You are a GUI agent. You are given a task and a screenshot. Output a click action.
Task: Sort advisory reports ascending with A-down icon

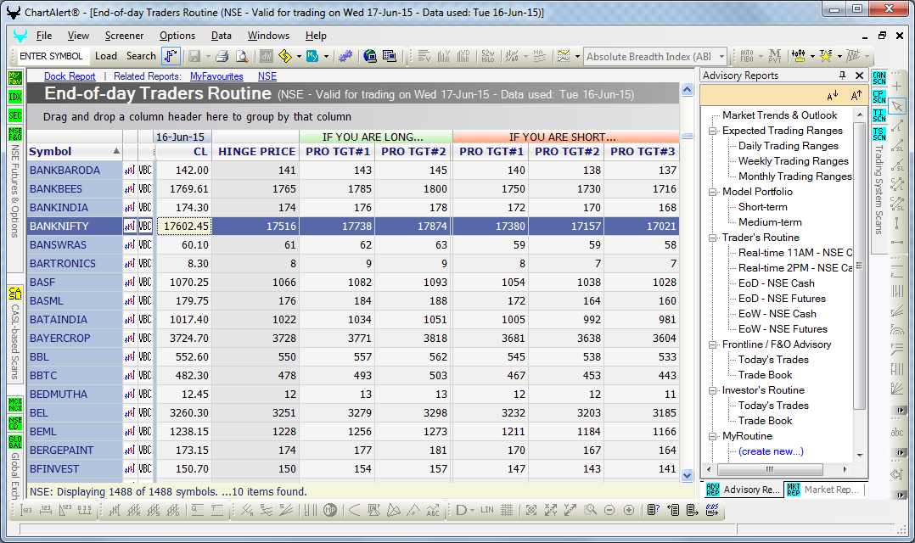[x=833, y=95]
